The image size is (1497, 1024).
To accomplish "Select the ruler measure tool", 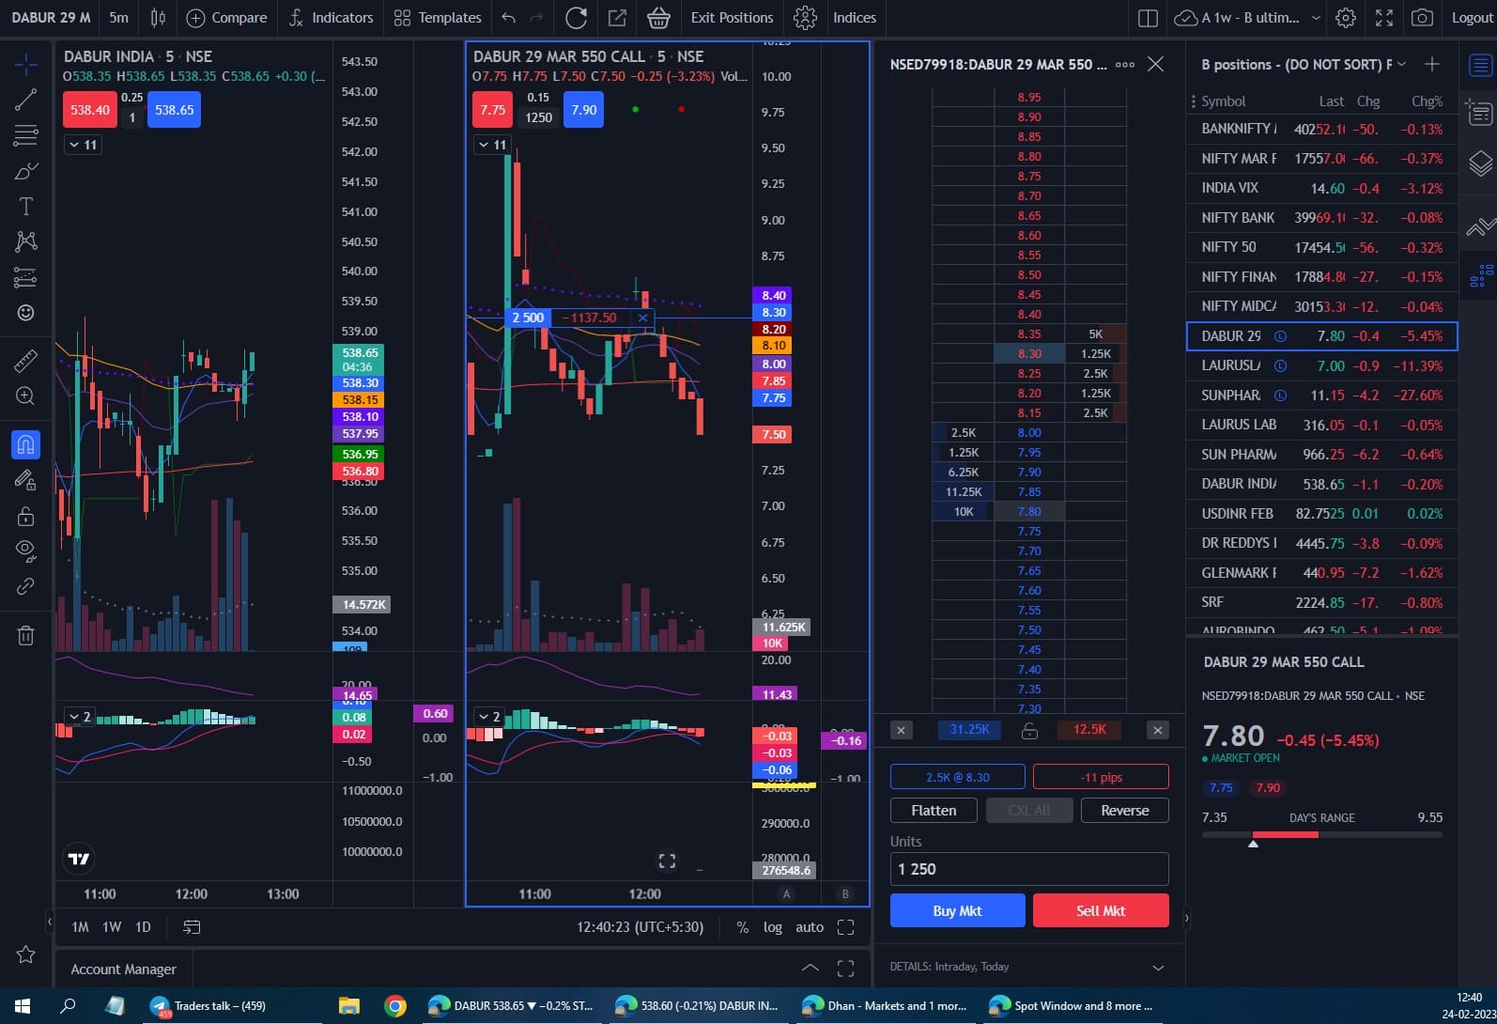I will (x=25, y=361).
